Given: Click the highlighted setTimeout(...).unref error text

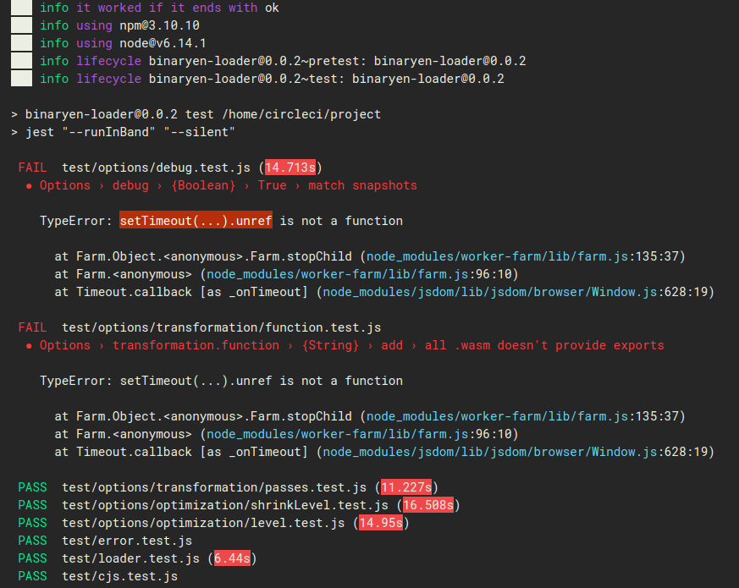Looking at the screenshot, I should coord(196,221).
